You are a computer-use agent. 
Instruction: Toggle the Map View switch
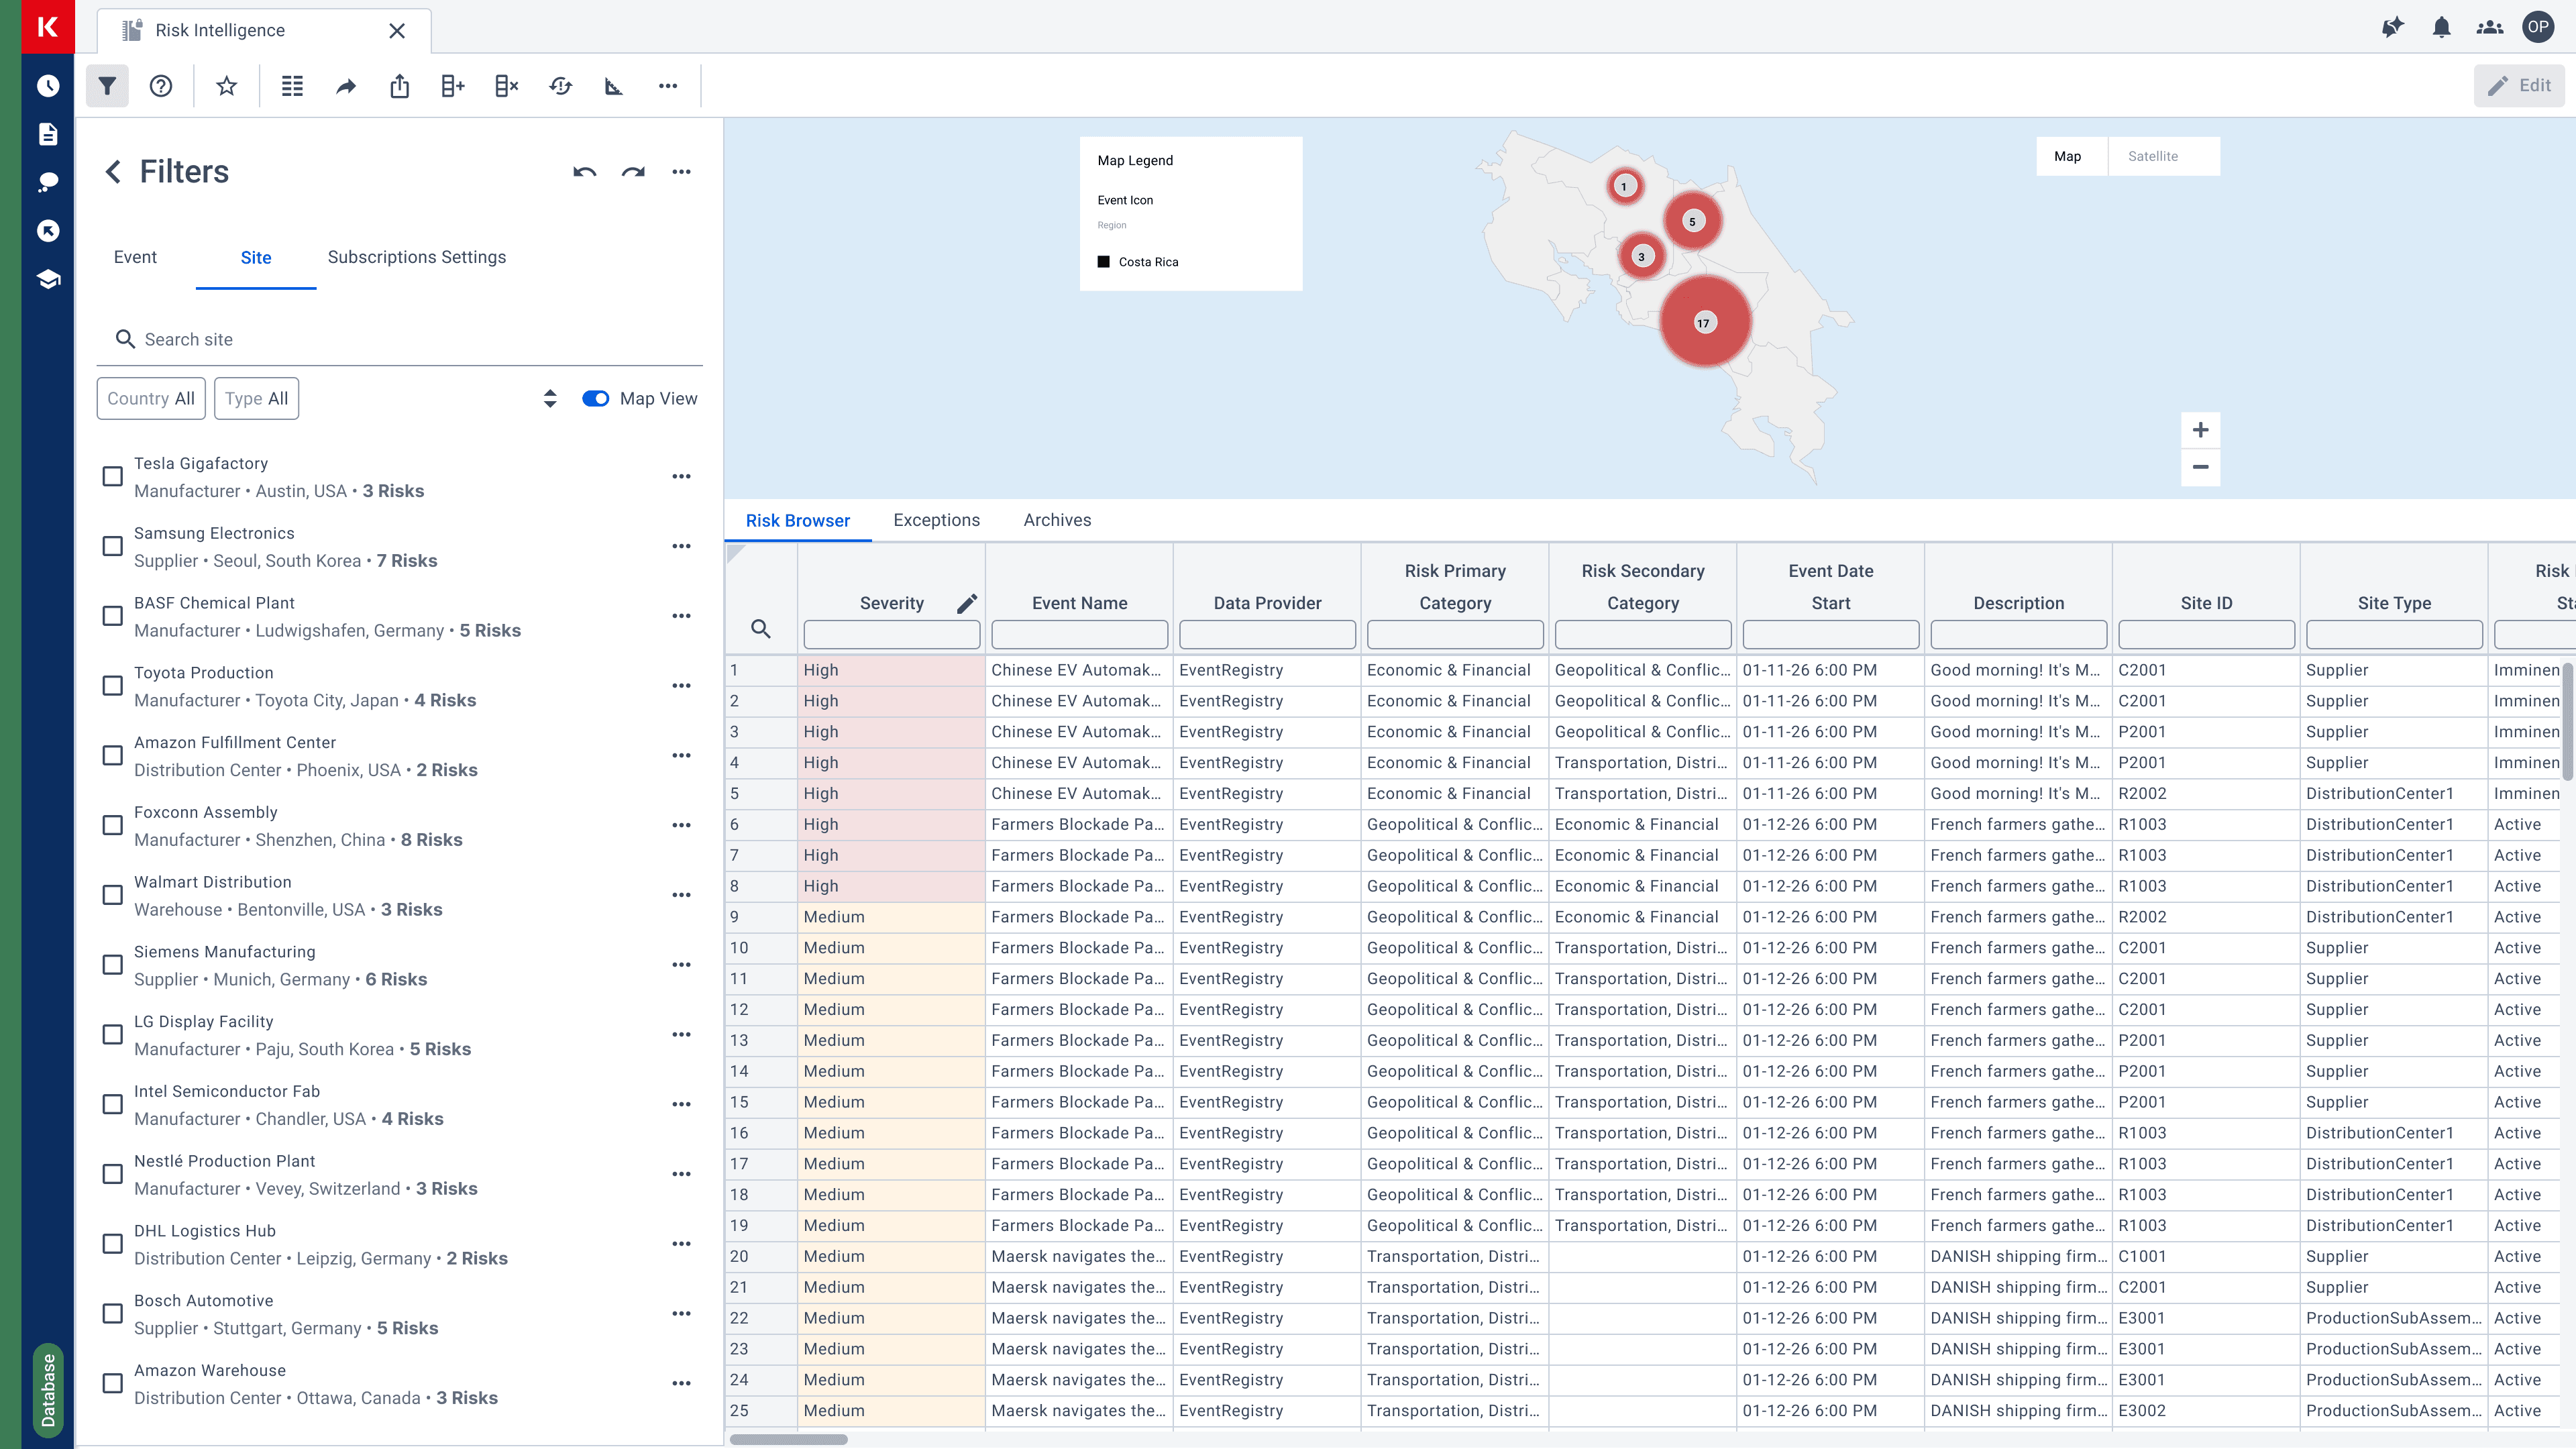tap(596, 398)
